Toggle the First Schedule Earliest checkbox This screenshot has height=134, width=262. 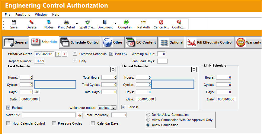coord(8,107)
